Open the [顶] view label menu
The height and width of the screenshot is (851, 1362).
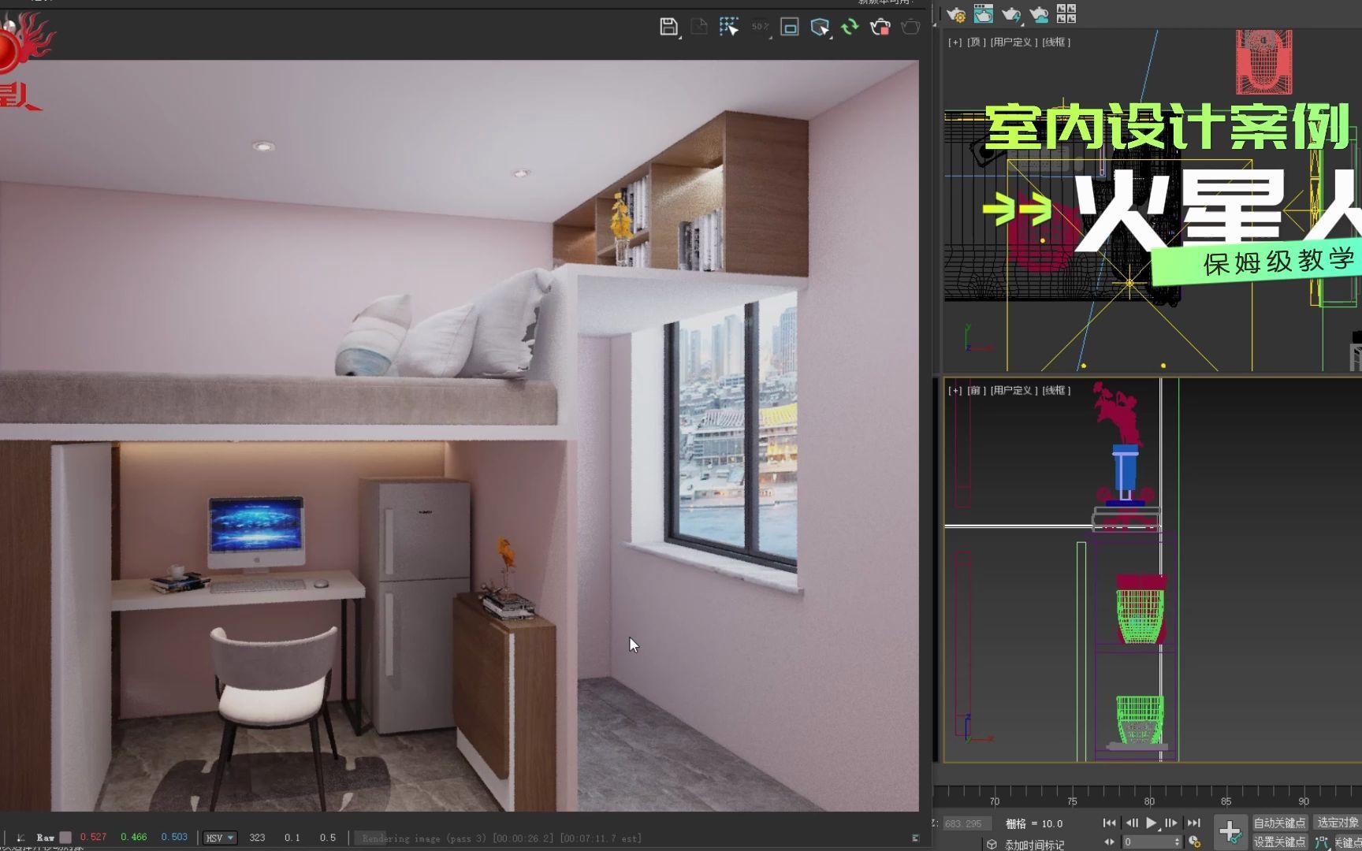(x=976, y=42)
